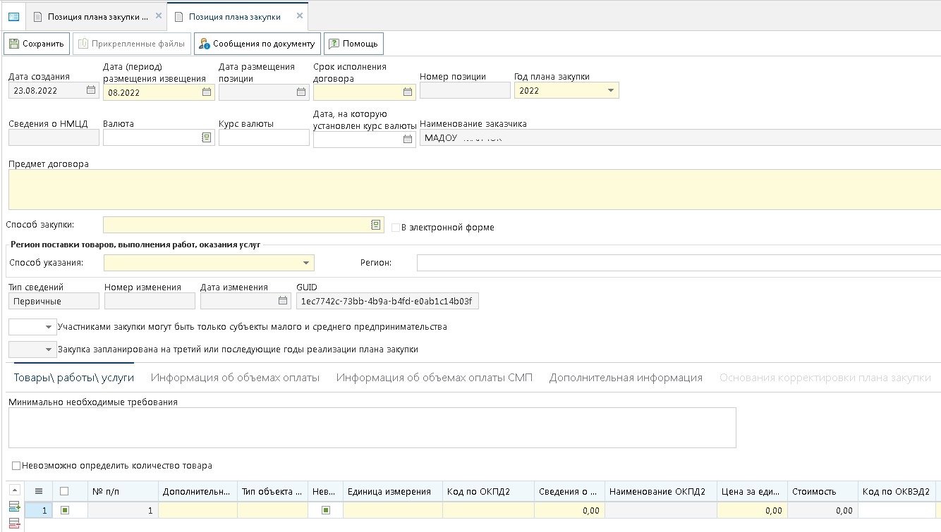Click the Код по ОКПД2 column header
This screenshot has height=532, width=941.
click(488, 491)
